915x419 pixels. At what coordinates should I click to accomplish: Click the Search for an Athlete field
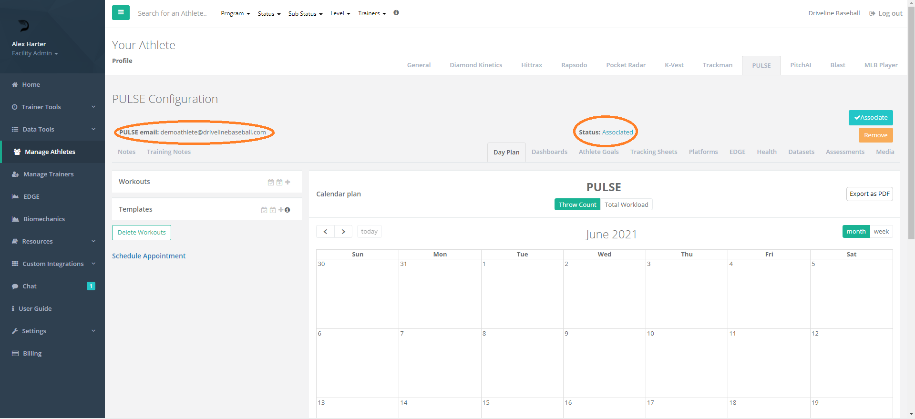(x=172, y=13)
